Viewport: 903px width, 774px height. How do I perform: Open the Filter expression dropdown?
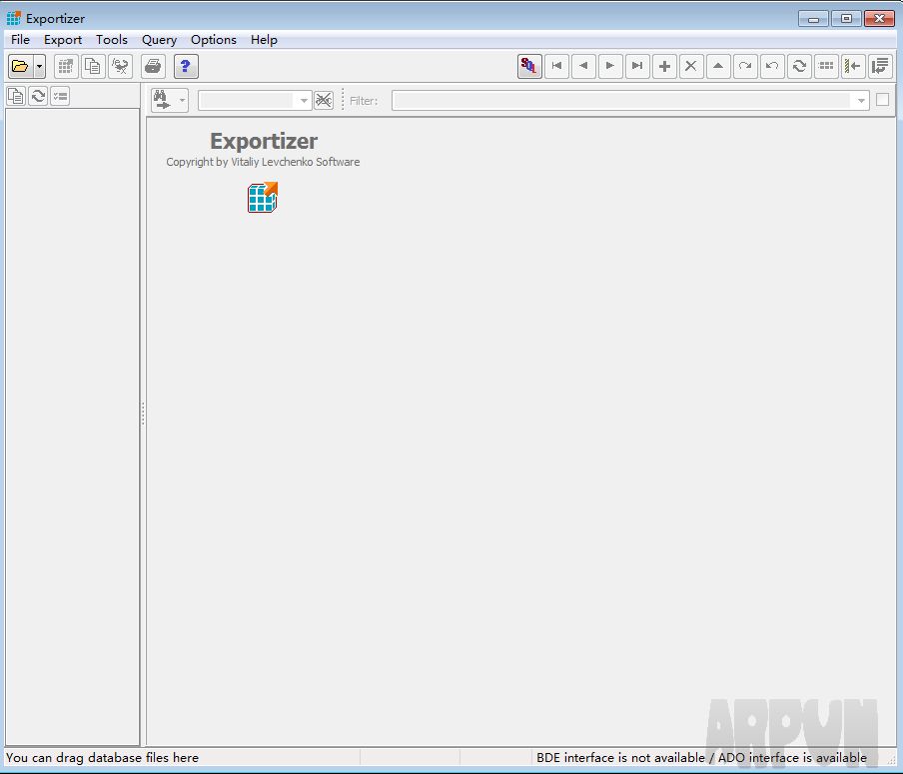pyautogui.click(x=860, y=100)
